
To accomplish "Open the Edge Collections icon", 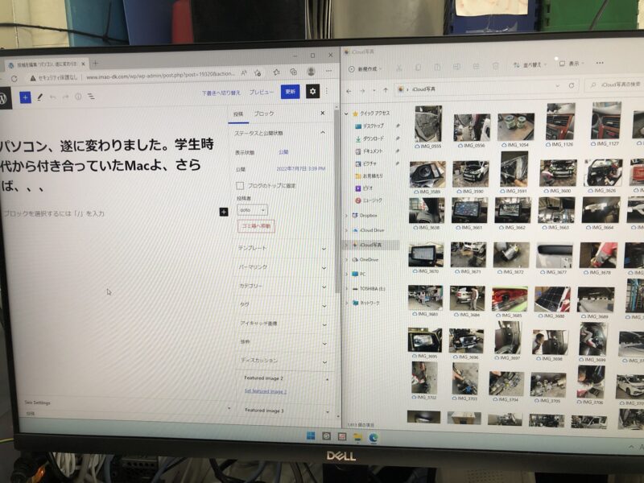I will click(293, 72).
